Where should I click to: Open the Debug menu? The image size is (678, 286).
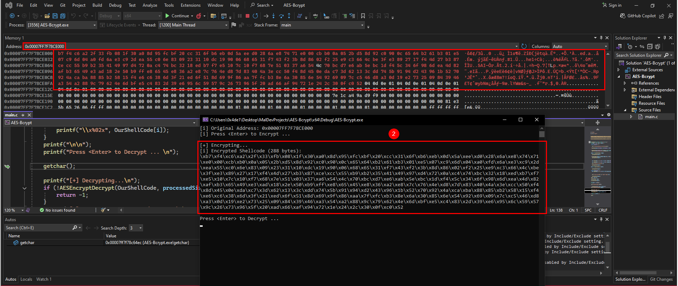[115, 5]
